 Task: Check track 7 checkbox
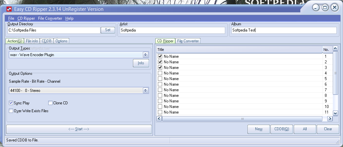click(x=160, y=90)
